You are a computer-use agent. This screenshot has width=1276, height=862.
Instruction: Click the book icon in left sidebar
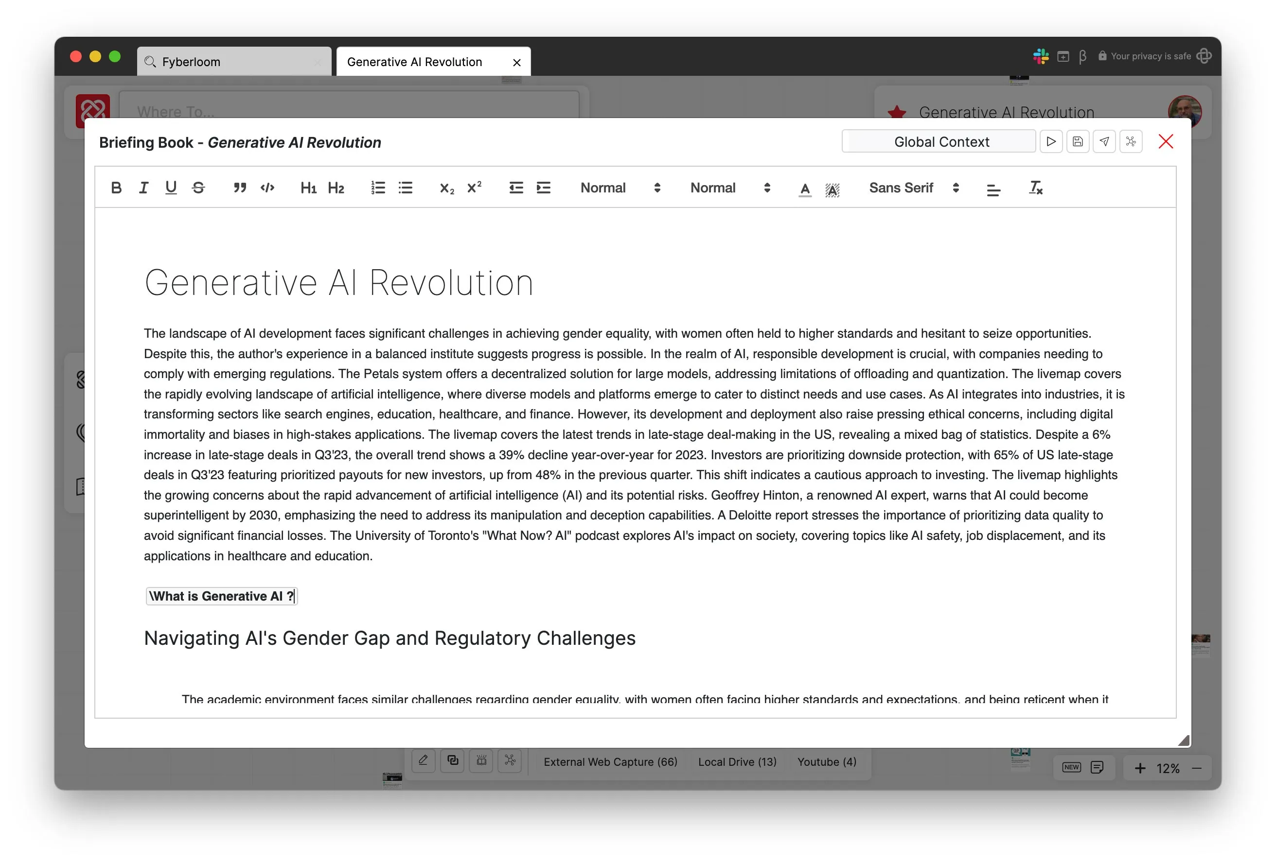click(81, 486)
